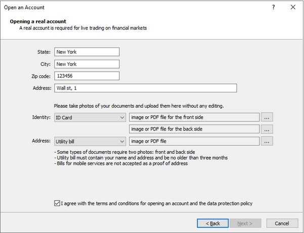Click the Address field containing Wall st, 1
The image size is (304, 233).
pos(145,88)
